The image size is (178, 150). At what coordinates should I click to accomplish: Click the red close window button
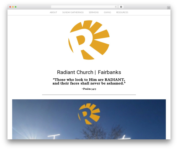click(10, 7)
